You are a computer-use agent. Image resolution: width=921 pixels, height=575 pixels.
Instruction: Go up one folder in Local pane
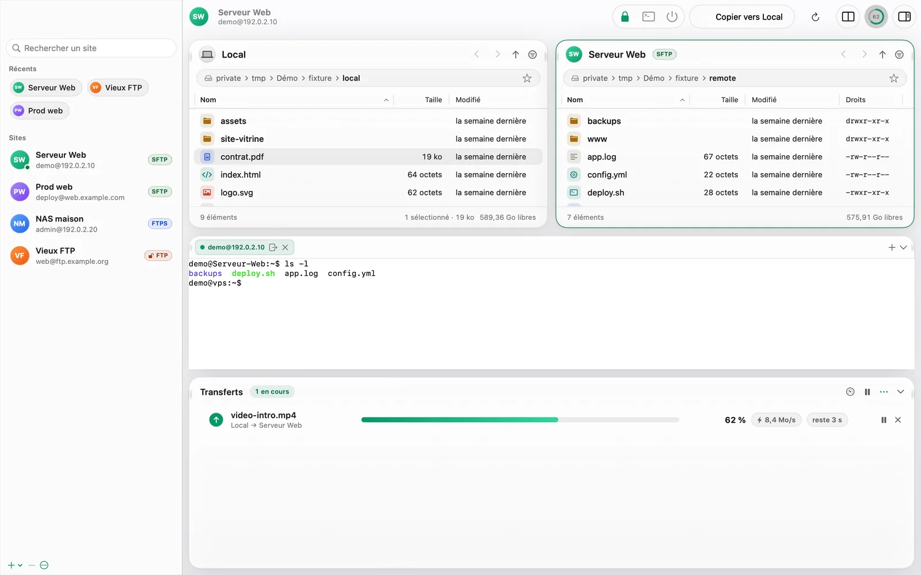coord(516,55)
